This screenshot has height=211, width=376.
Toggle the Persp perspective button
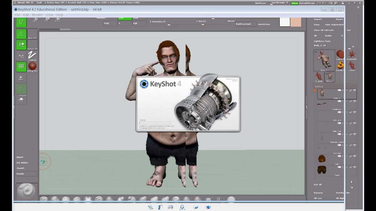(x=21, y=67)
